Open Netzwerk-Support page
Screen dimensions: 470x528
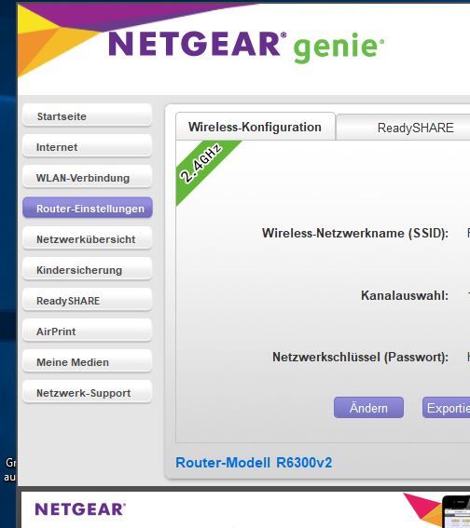(88, 392)
